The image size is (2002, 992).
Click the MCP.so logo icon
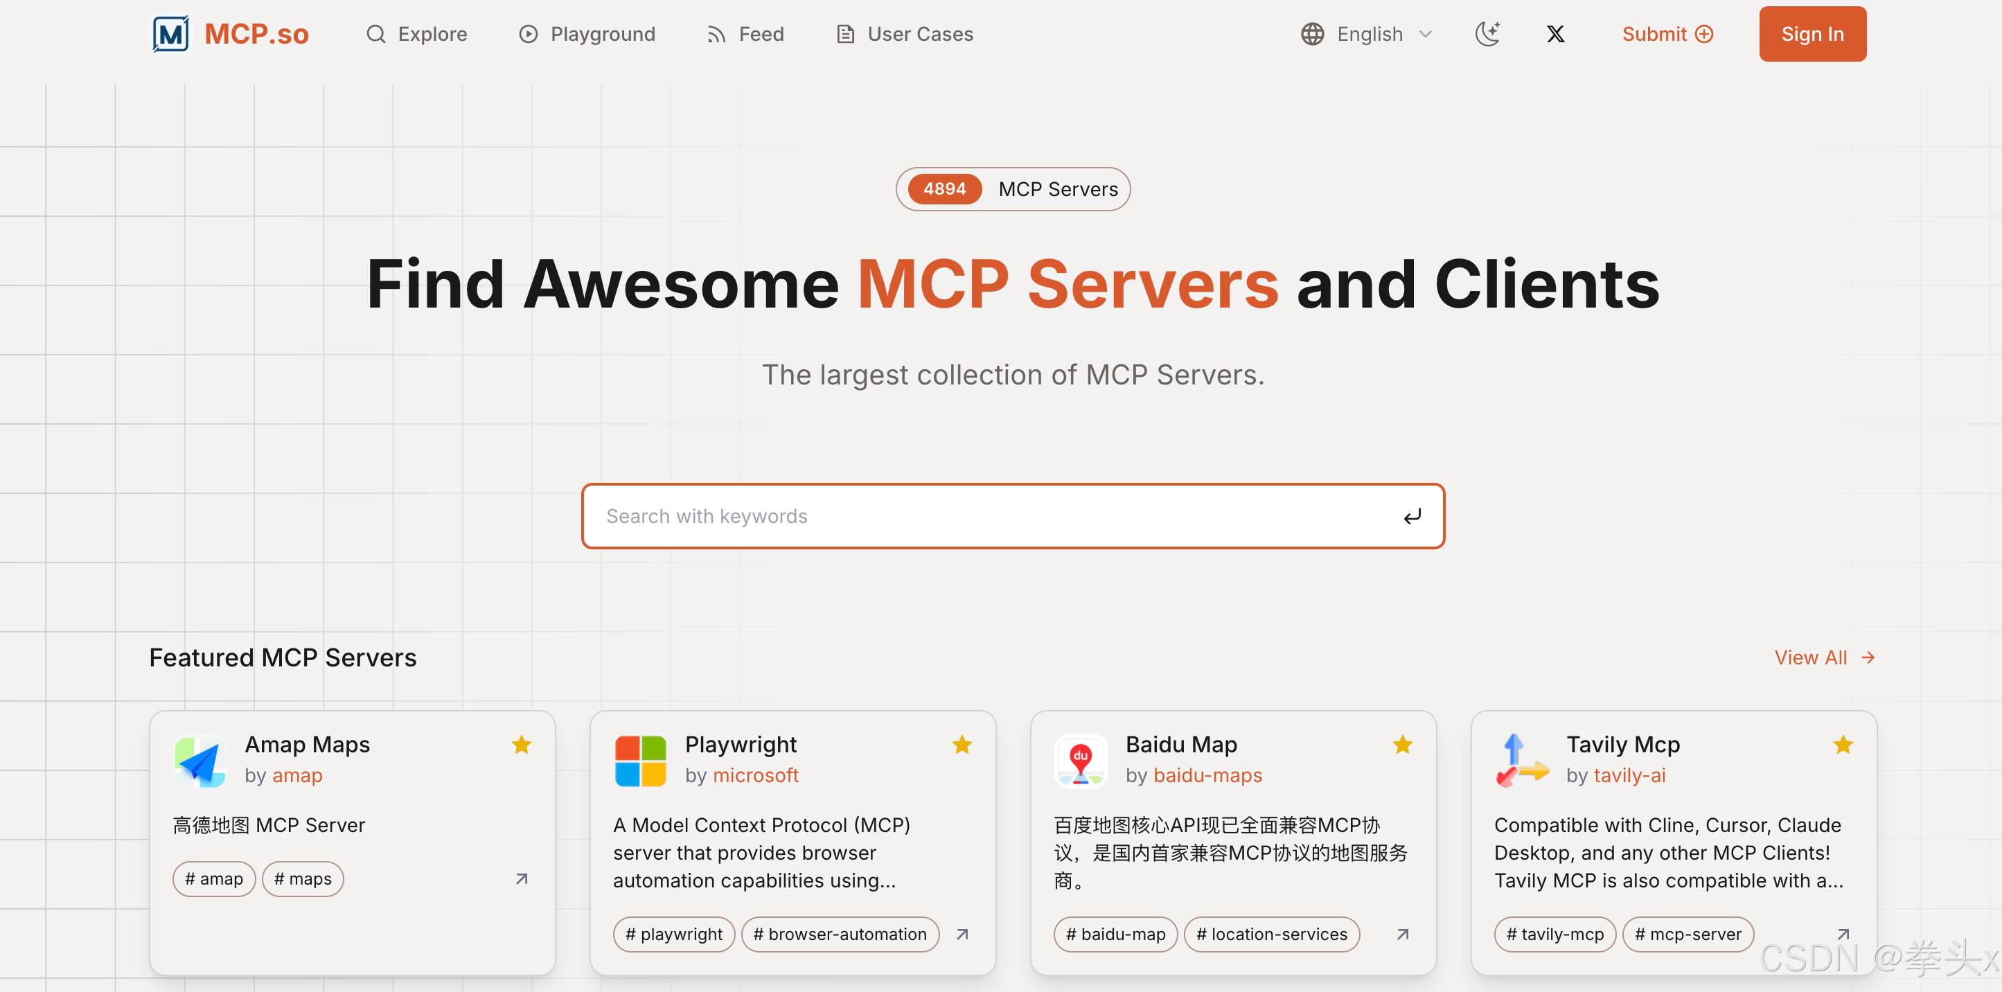(170, 34)
